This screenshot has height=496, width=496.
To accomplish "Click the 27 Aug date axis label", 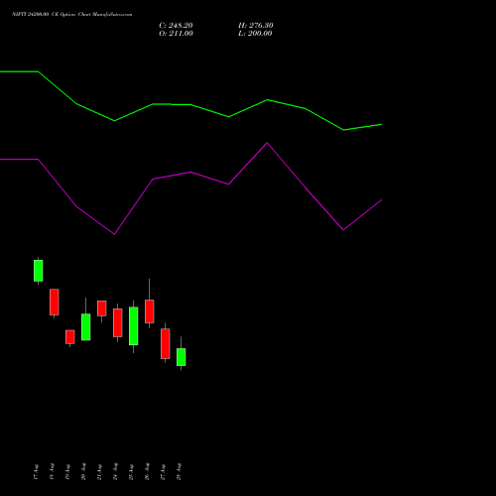I will [163, 472].
